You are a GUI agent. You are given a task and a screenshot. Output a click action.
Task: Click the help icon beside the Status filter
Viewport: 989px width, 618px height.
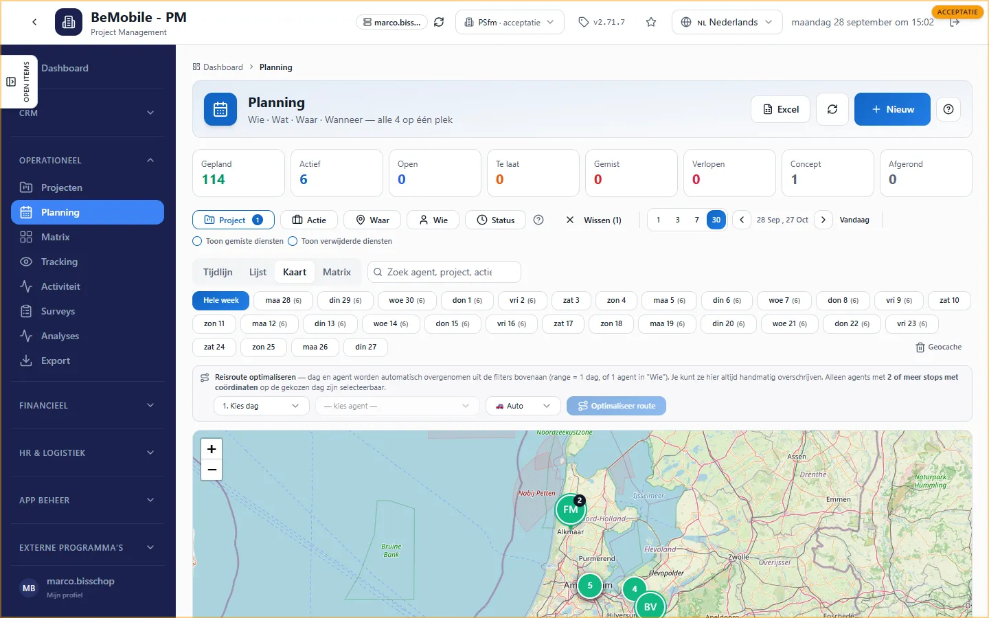coord(538,220)
